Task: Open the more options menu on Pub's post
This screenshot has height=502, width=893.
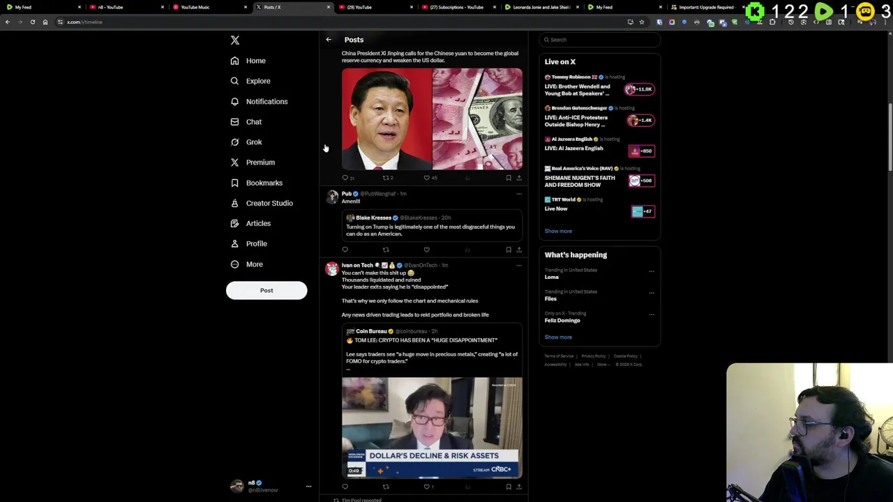Action: click(518, 194)
